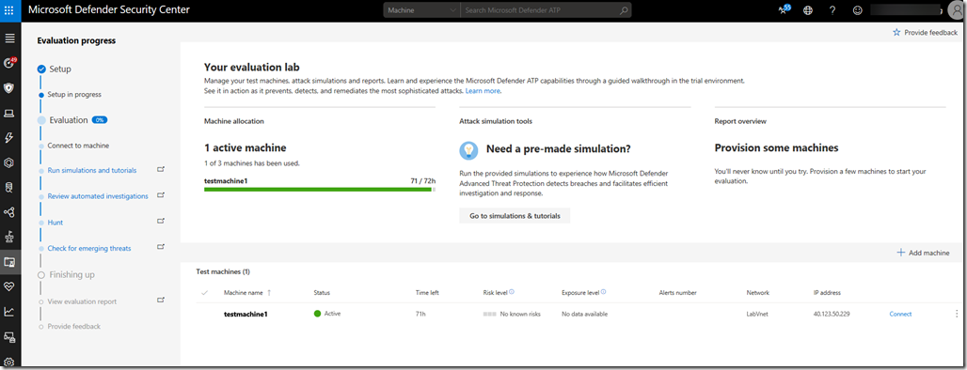
Task: Open the Review automated investigations step link
Action: tap(98, 196)
